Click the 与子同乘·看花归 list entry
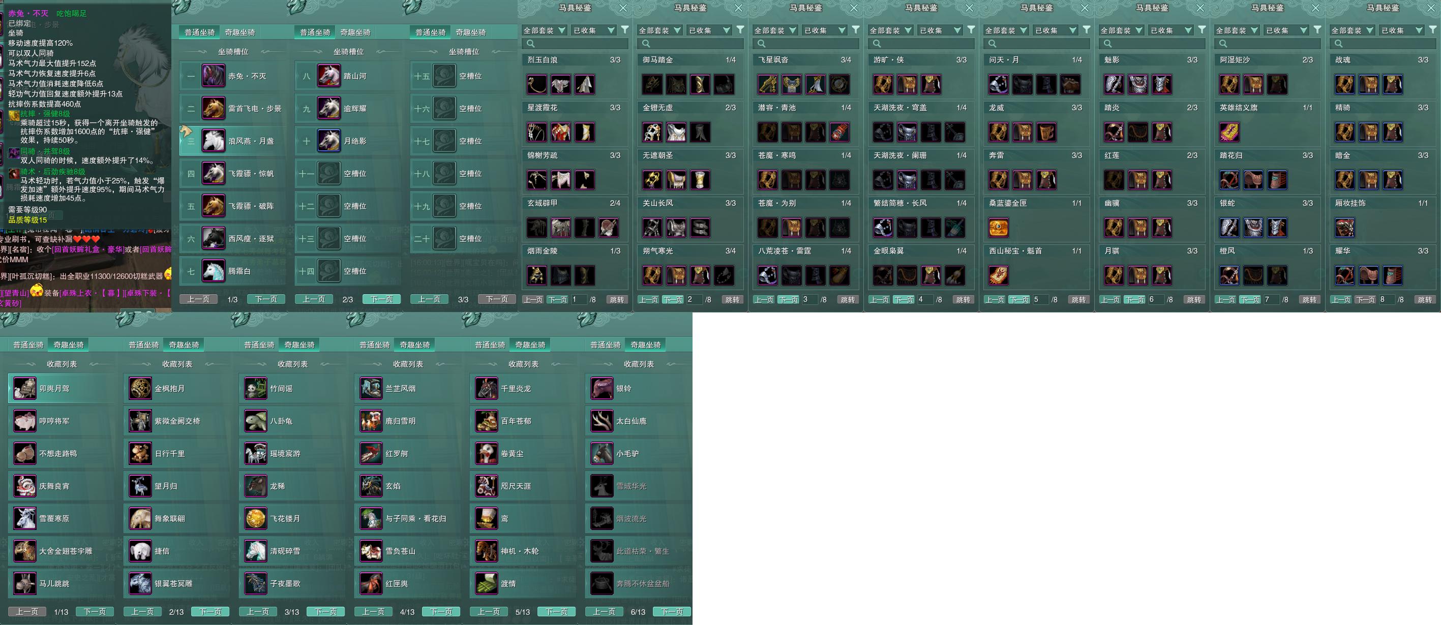The image size is (1441, 625). click(408, 518)
